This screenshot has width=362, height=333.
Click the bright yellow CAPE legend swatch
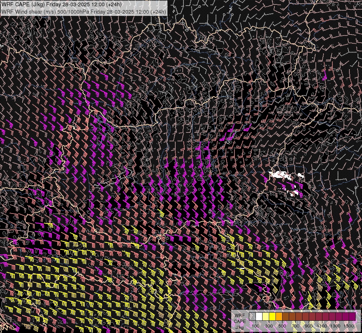(x=273, y=316)
